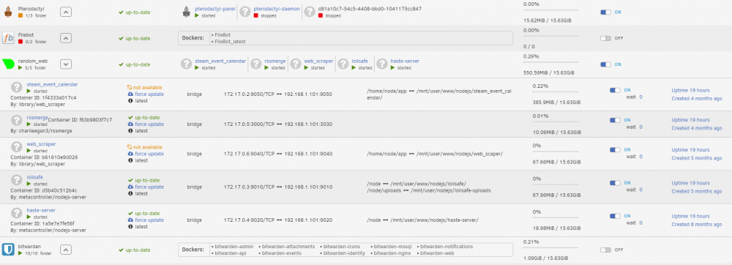Click the latest info icon for web_scraper

pos(131,160)
